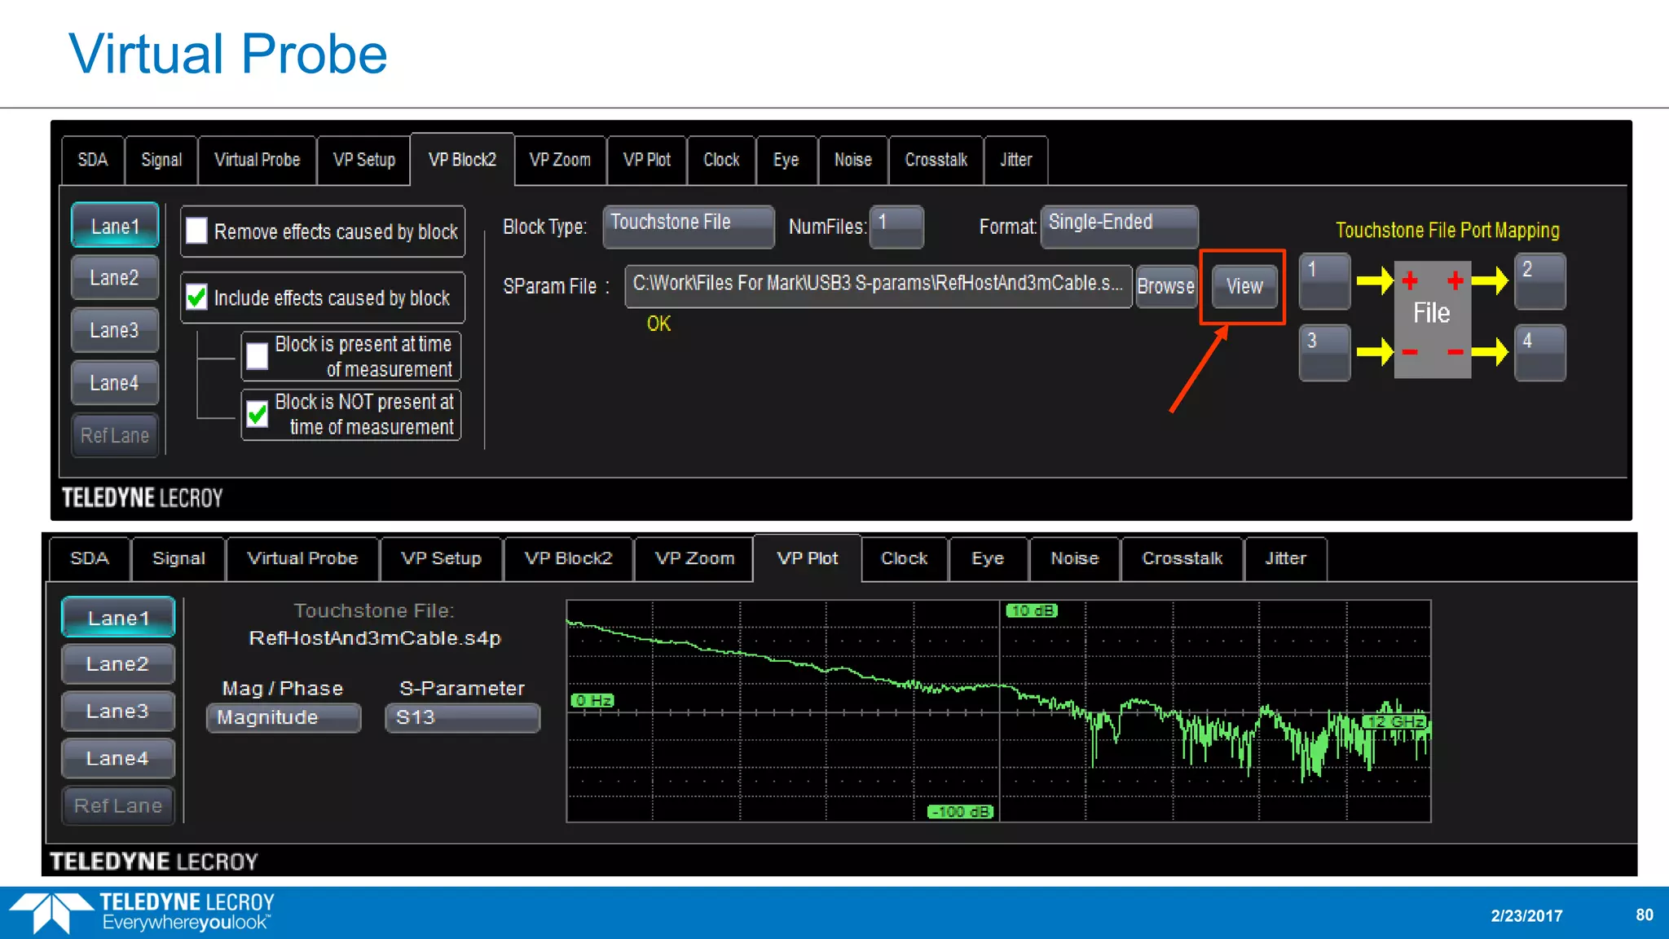
Task: Switch to VP Zoom tab in top panel
Action: click(x=560, y=160)
